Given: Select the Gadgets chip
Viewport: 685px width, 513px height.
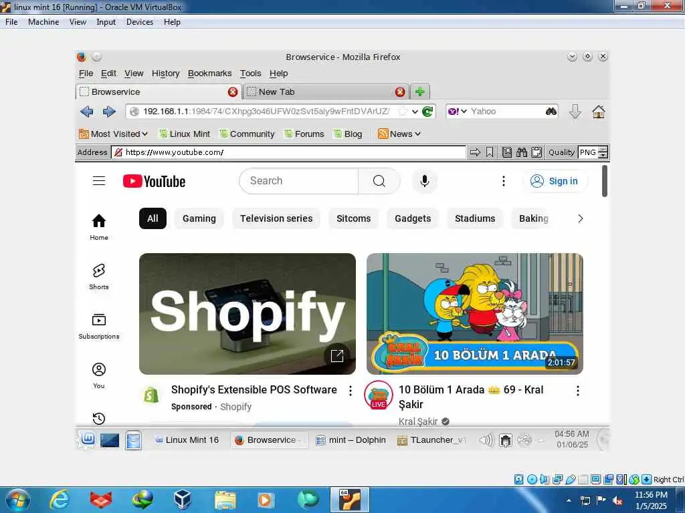Looking at the screenshot, I should tap(413, 218).
